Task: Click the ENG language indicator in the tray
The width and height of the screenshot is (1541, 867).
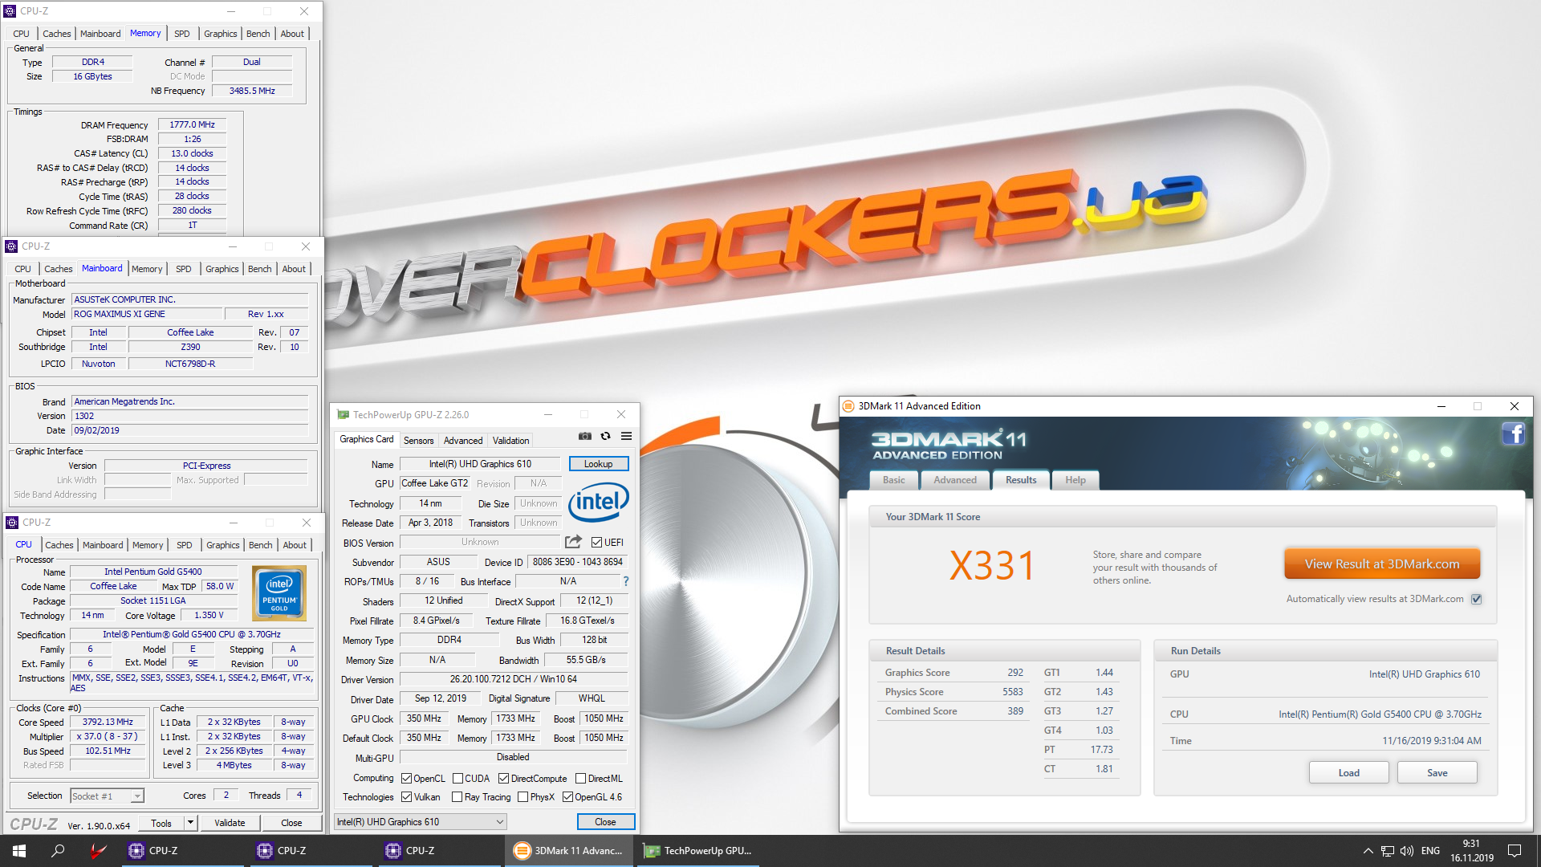Action: click(1430, 851)
